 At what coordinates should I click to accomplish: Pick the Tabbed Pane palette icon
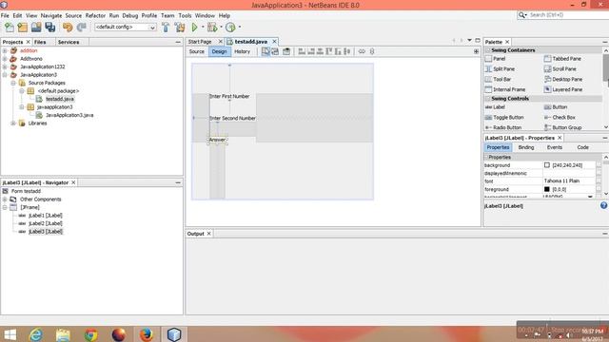pyautogui.click(x=547, y=59)
